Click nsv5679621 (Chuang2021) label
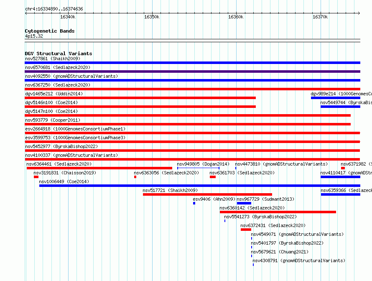The image size is (372, 281). pyautogui.click(x=280, y=252)
